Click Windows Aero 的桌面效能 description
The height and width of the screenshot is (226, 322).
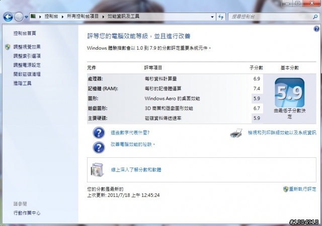click(x=172, y=98)
